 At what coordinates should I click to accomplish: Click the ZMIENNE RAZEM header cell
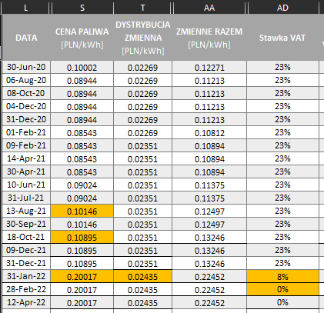209,38
